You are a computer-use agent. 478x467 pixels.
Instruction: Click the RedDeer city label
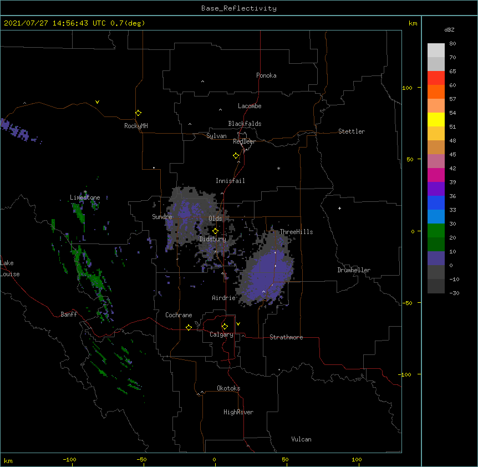[x=244, y=141]
